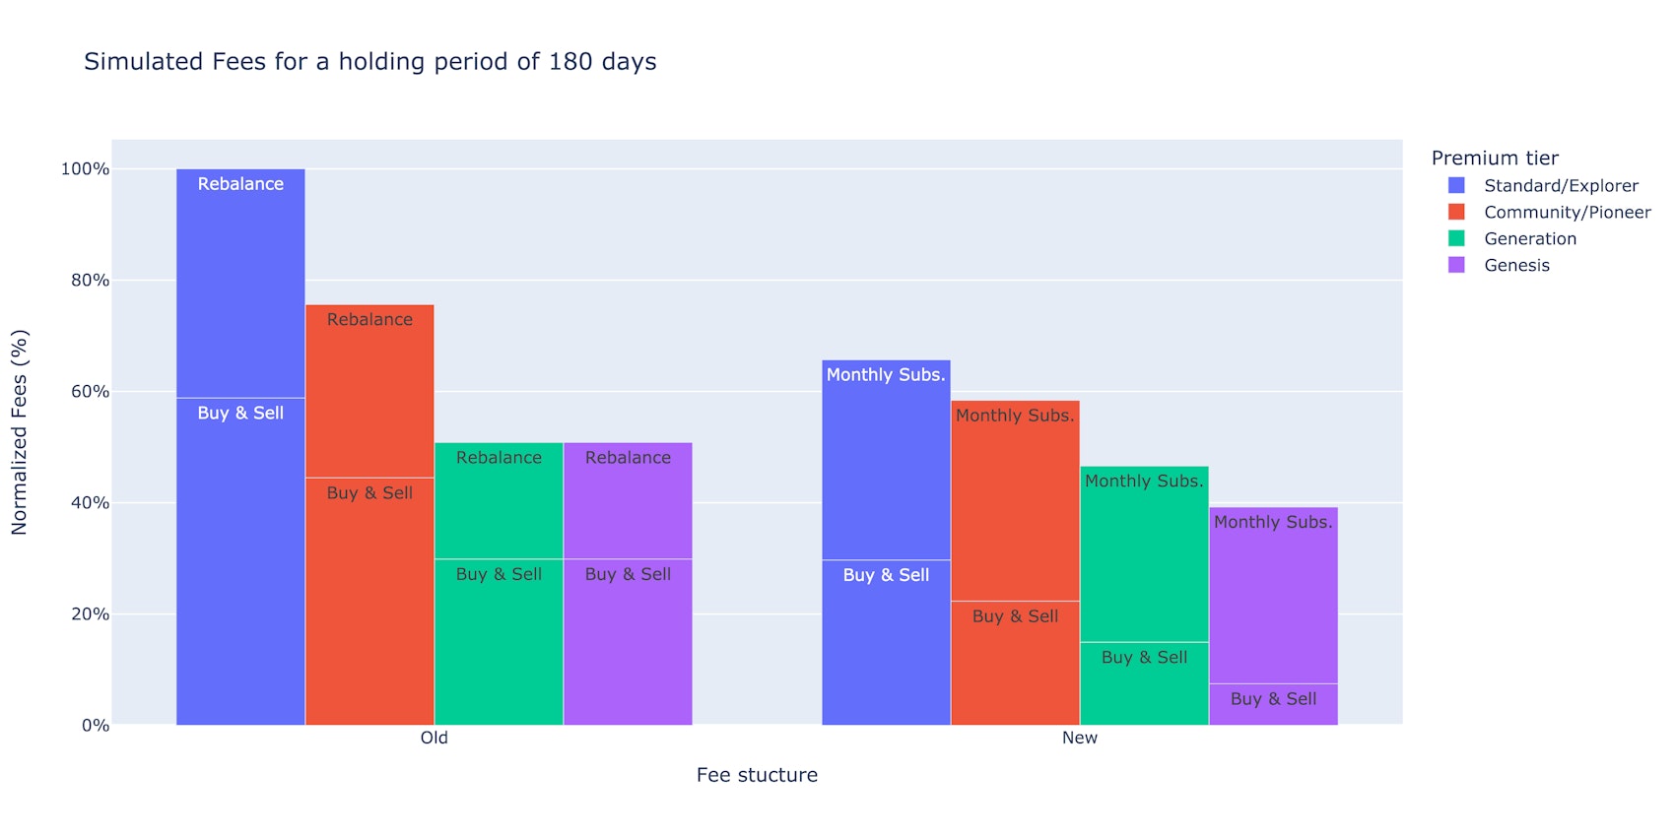Toggle the Standard/Explorer legend label text
The image size is (1675, 837).
point(1561,186)
